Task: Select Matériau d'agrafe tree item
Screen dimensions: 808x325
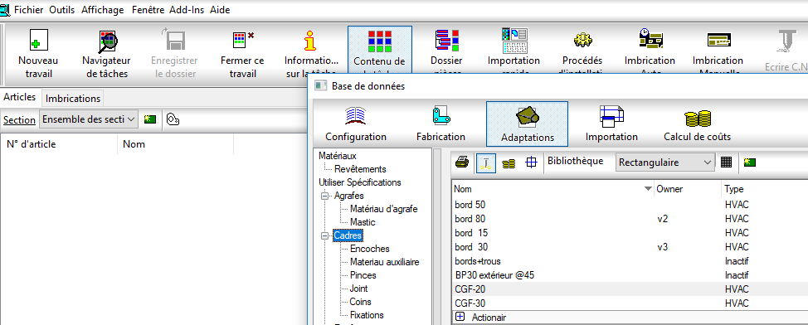Action: click(384, 209)
